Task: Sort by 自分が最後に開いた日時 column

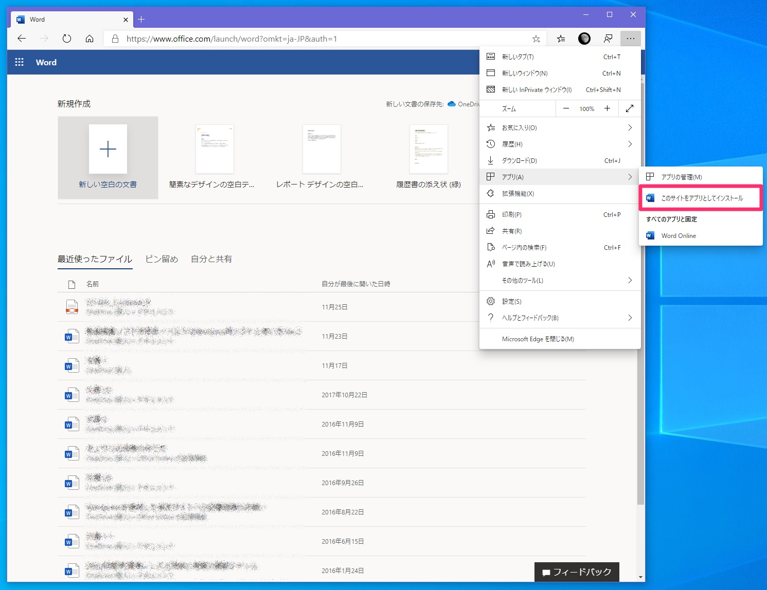Action: tap(356, 284)
